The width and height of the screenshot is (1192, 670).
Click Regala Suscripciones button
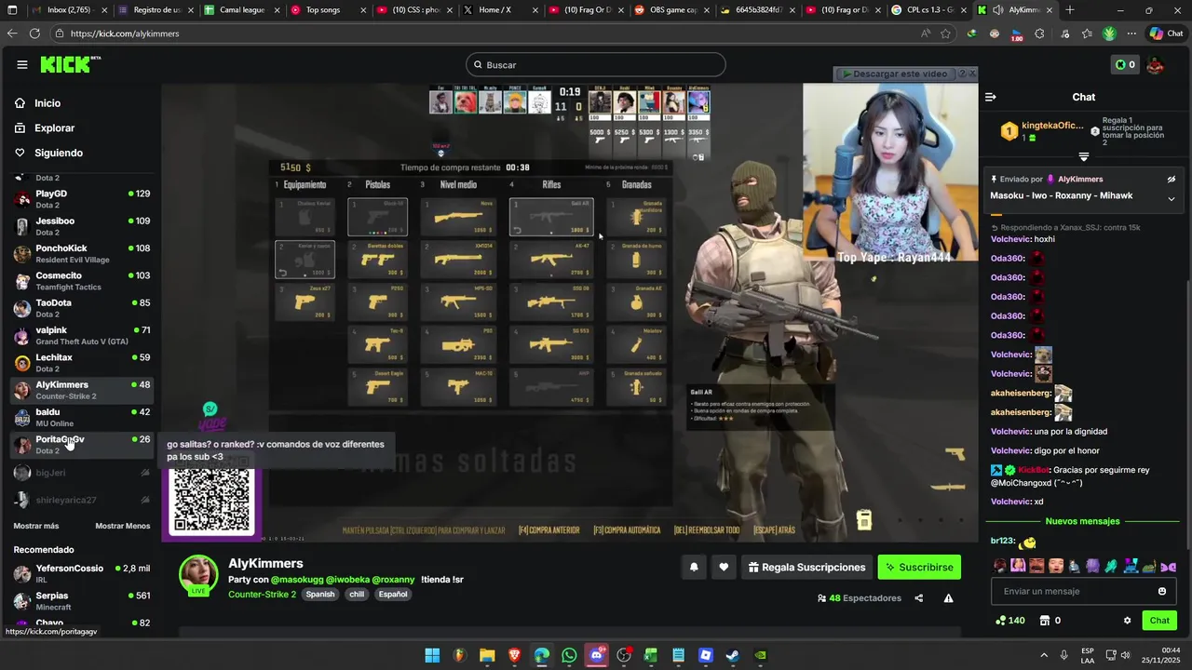(806, 567)
